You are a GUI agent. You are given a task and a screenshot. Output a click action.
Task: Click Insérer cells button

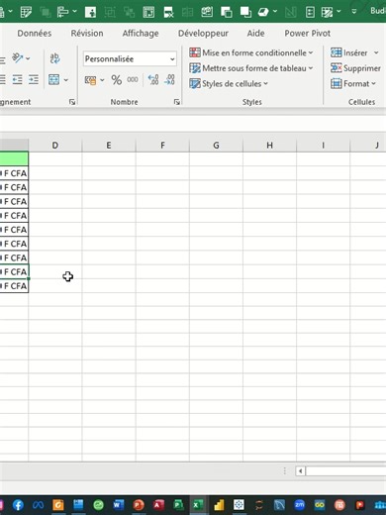[349, 52]
